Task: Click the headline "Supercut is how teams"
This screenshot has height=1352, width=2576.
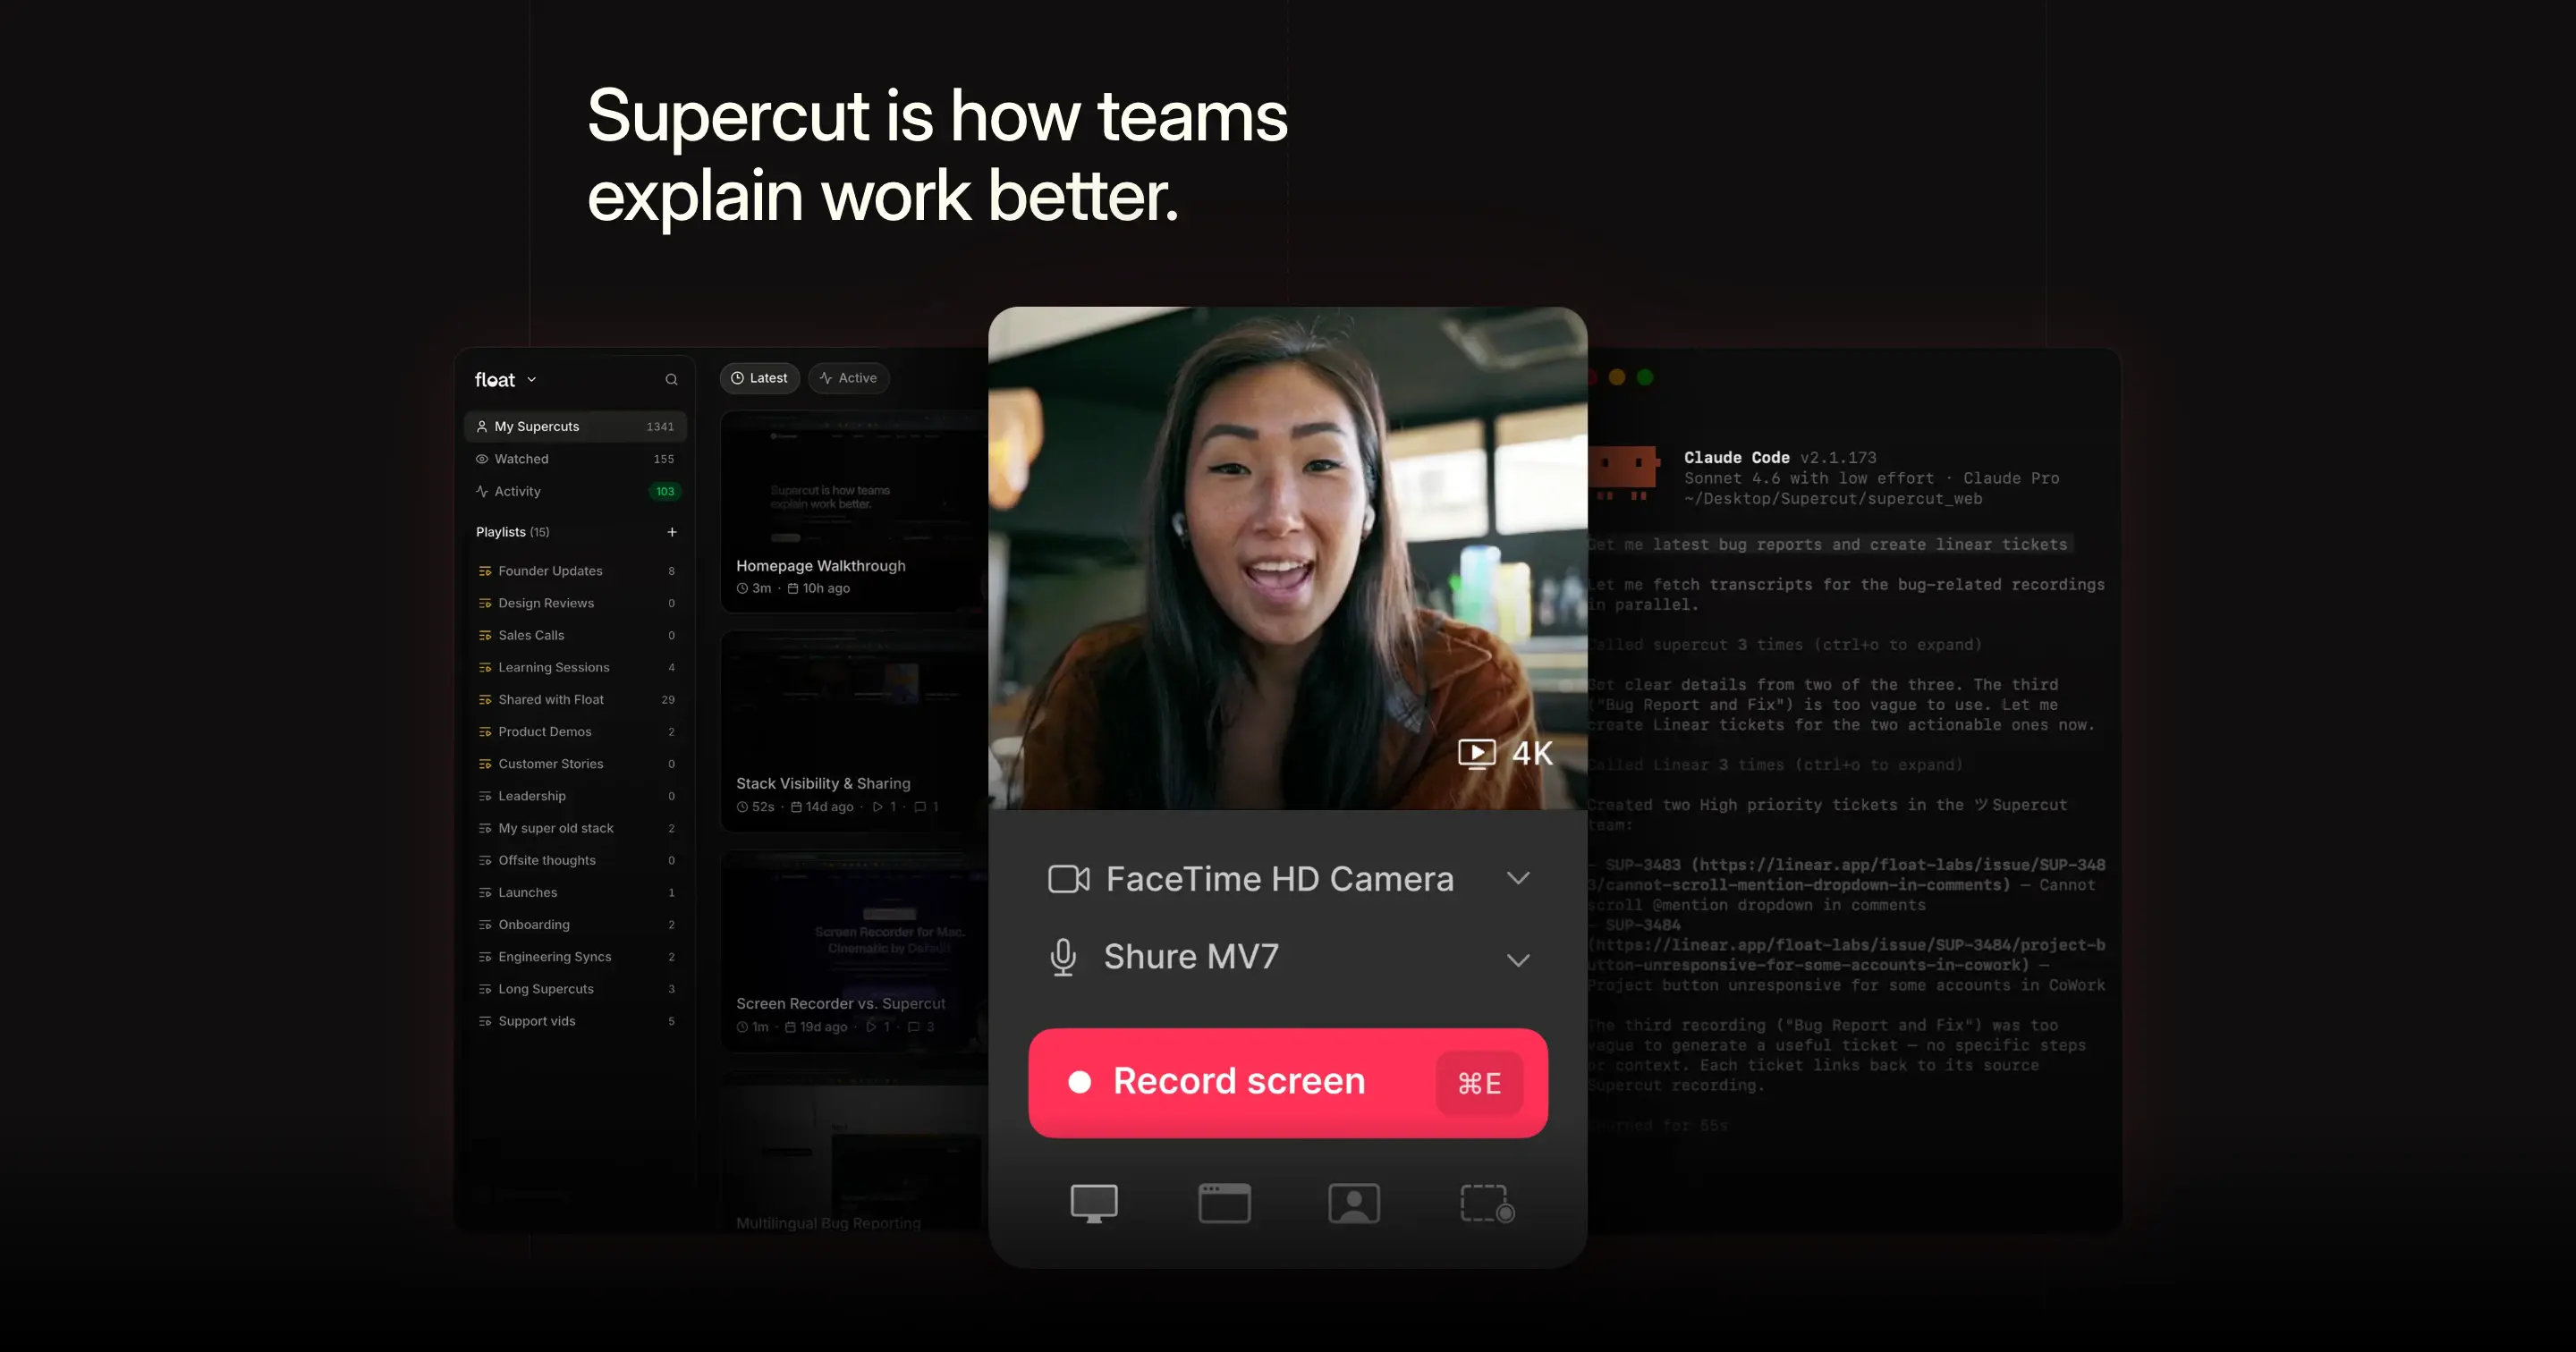Action: coord(937,116)
